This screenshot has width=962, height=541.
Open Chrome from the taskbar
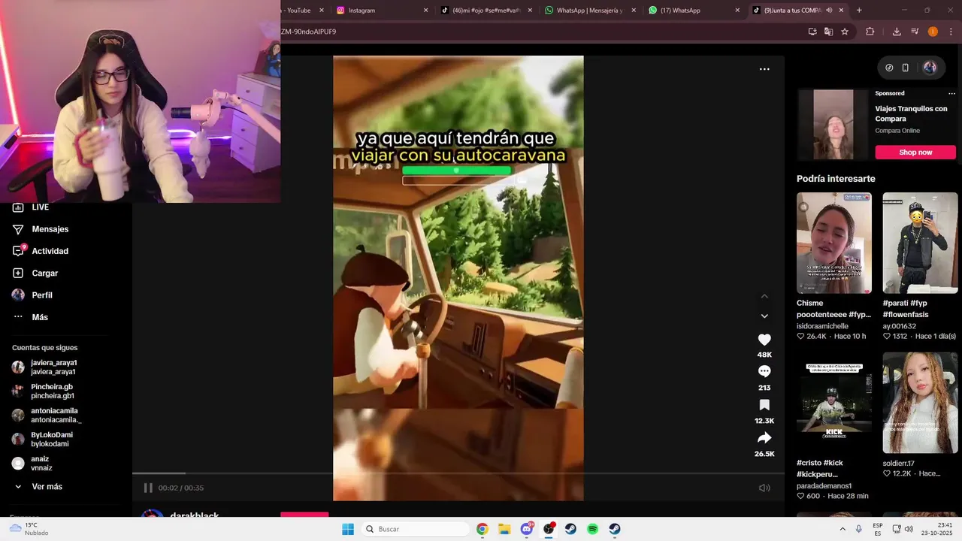click(483, 529)
